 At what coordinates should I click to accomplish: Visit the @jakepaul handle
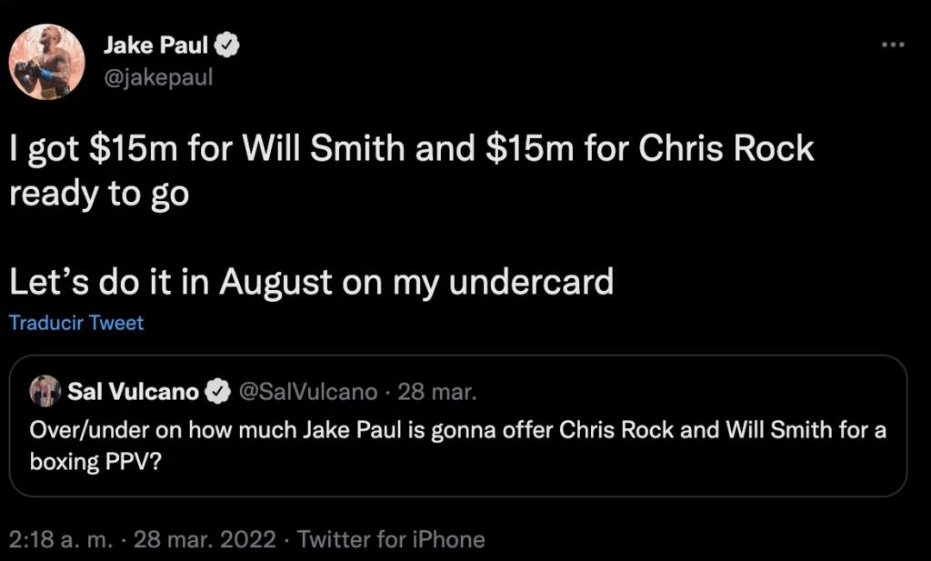tap(158, 77)
